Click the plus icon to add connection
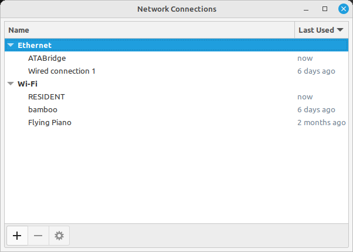This screenshot has width=353, height=252. (17, 236)
